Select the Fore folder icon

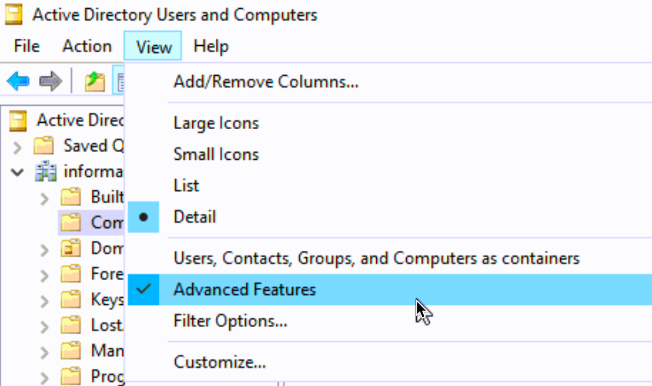(x=70, y=274)
